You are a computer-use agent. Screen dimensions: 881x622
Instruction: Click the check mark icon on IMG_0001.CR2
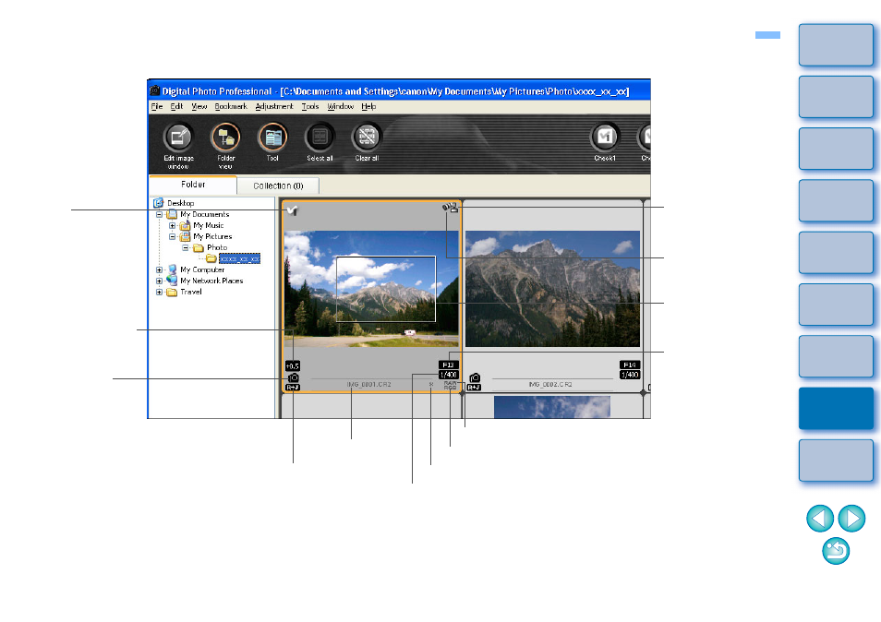292,210
